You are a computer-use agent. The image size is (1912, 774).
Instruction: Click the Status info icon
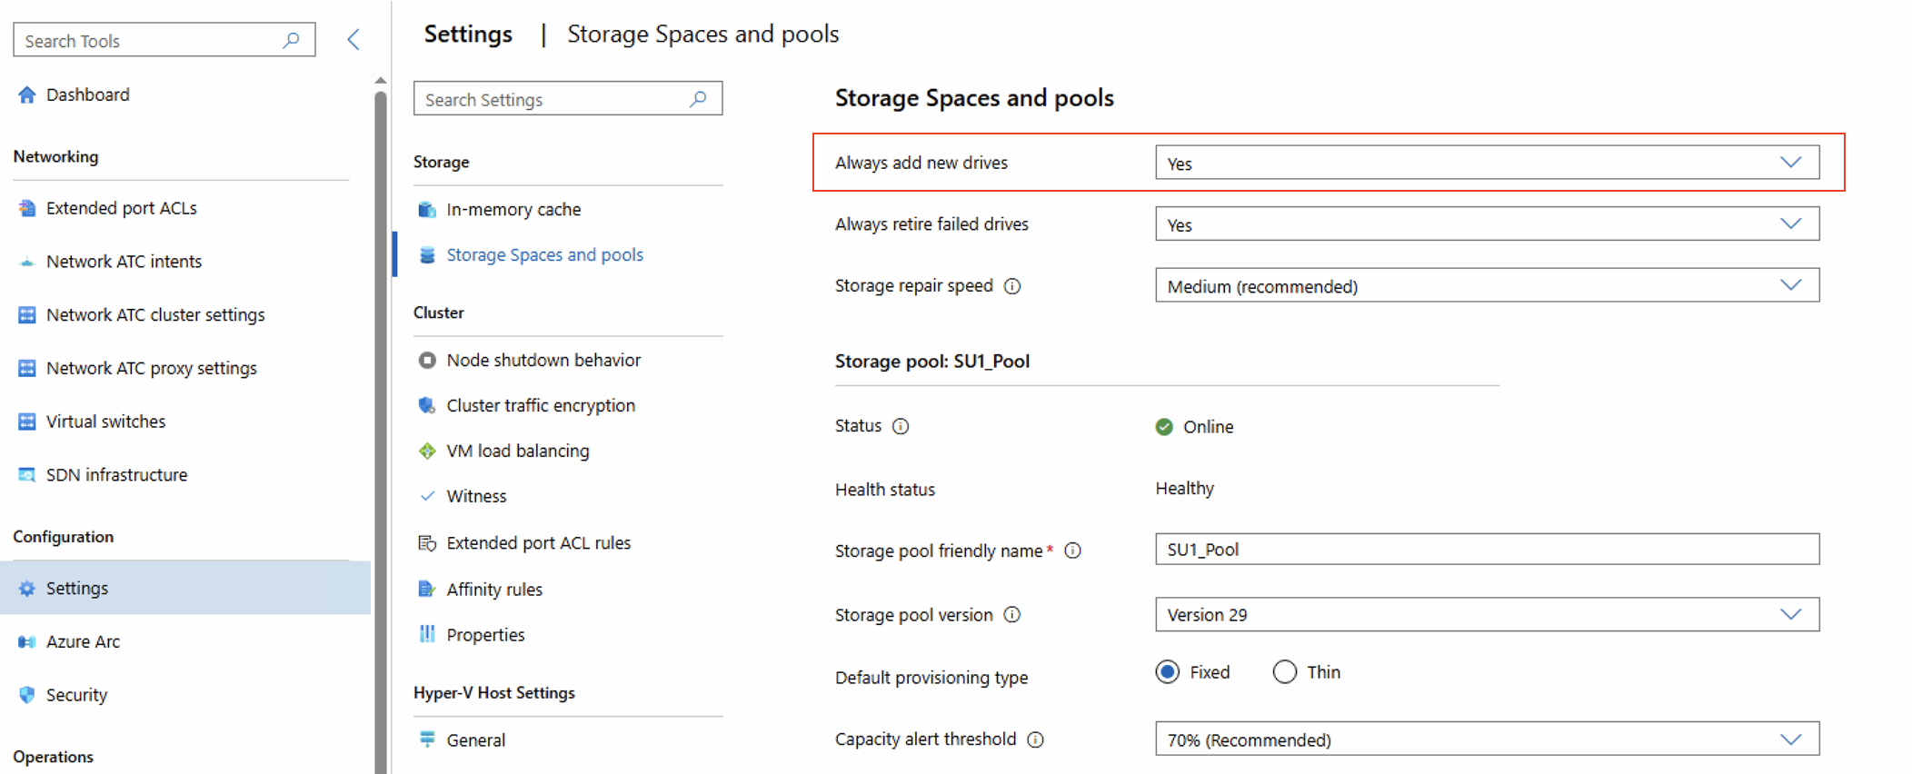[901, 426]
